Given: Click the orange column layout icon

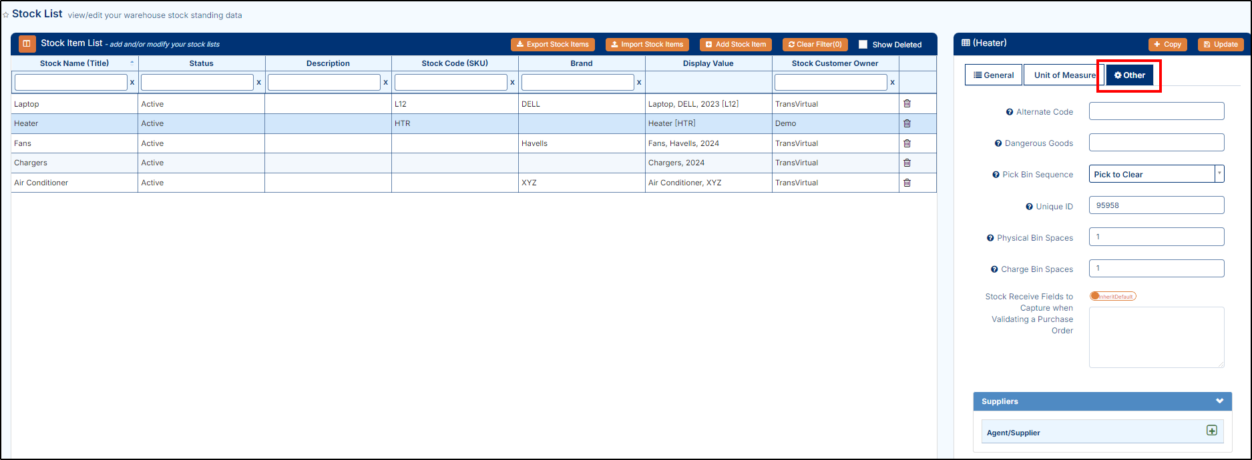Looking at the screenshot, I should (x=27, y=44).
